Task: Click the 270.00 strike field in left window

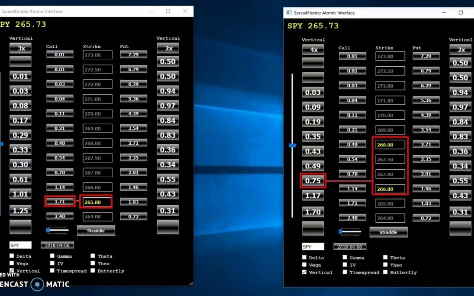Action: (x=97, y=114)
